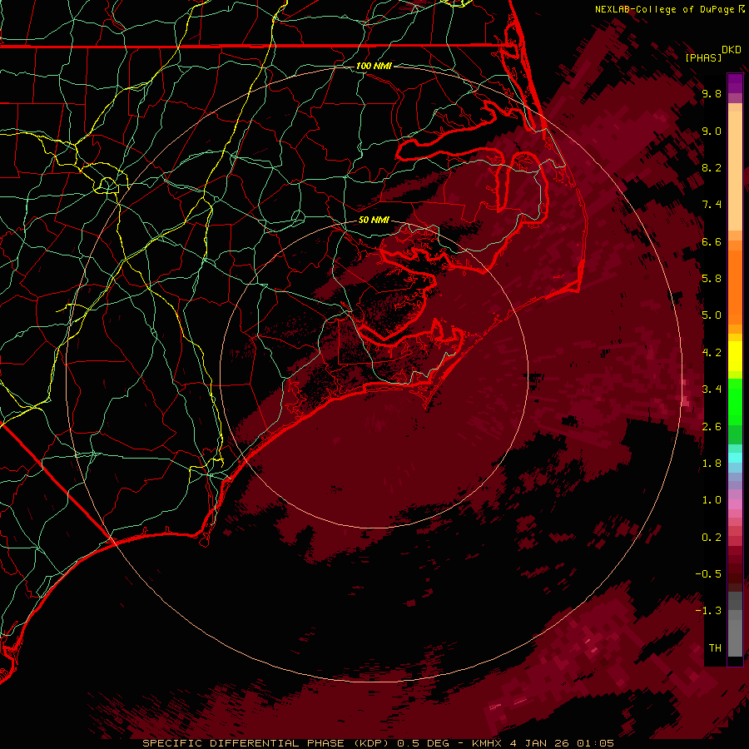Click the KMHX station identifier
The height and width of the screenshot is (749, 749).
click(486, 743)
